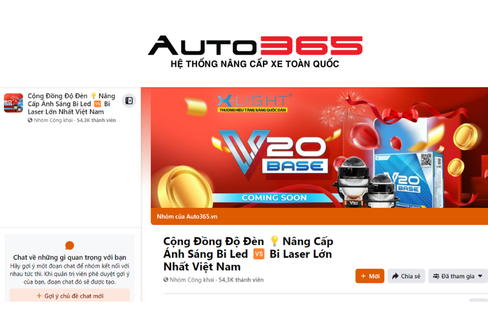Click the sidebar collapse panel icon
Screen dimensions: 488x325
tap(129, 101)
